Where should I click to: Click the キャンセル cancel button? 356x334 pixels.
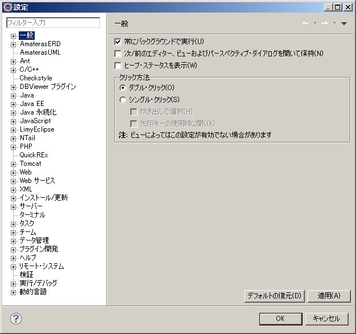[x=326, y=319]
